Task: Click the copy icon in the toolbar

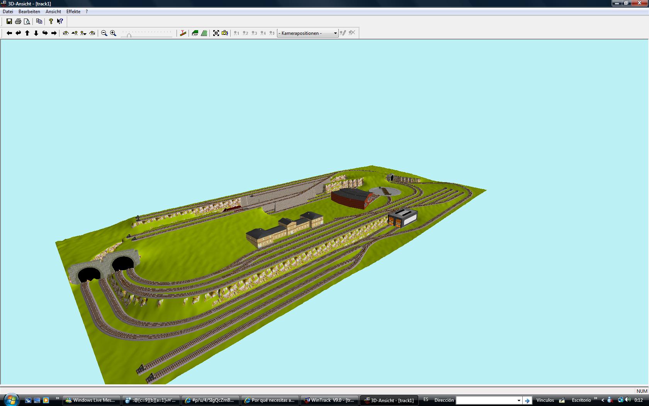Action: pyautogui.click(x=39, y=22)
